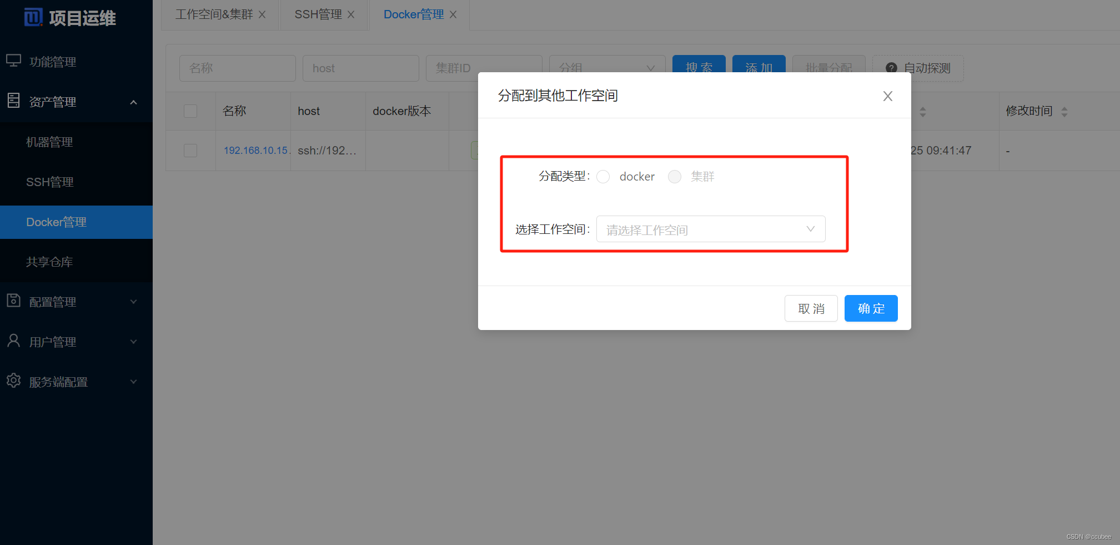The height and width of the screenshot is (545, 1120).
Task: Close the 工作空间&集群 tab with its X
Action: click(262, 14)
